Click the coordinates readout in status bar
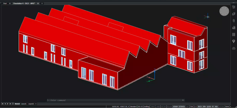Screen dimensions: 237x108 pos(120,107)
